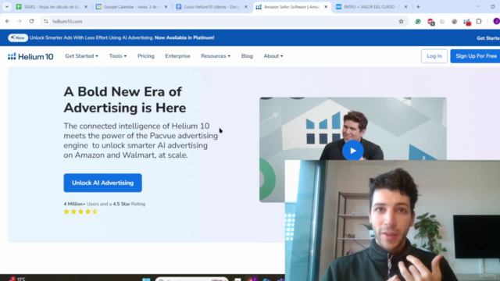Click the Sign Up For Free button
This screenshot has height=281, width=500.
[x=476, y=56]
